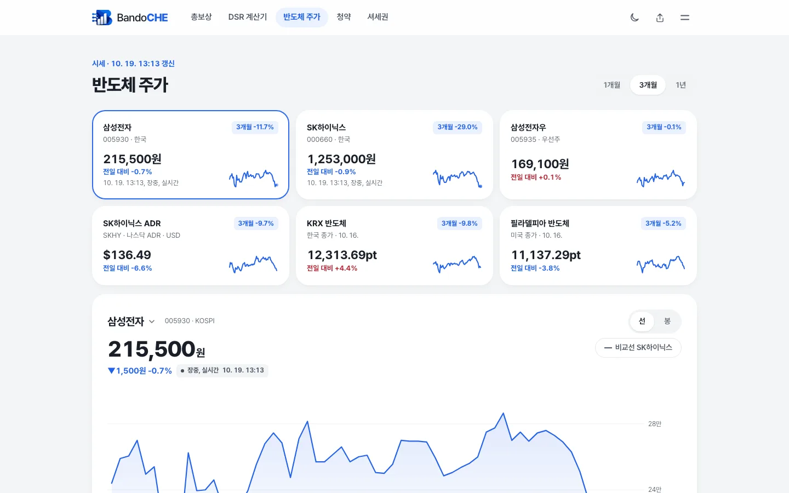This screenshot has height=493, width=789.
Task: Select the 삼성전자우 preferred stock card
Action: point(598,154)
